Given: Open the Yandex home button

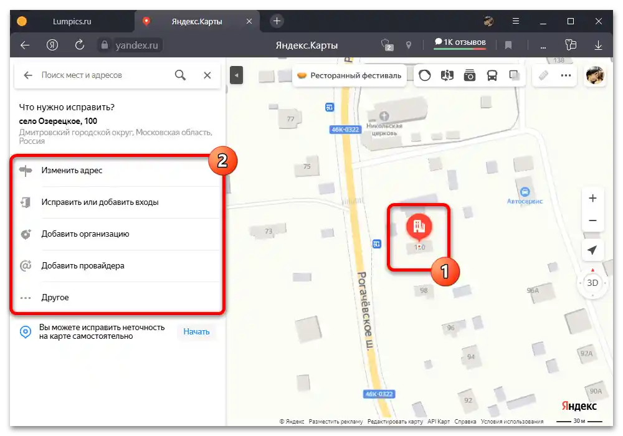Looking at the screenshot, I should coord(52,45).
